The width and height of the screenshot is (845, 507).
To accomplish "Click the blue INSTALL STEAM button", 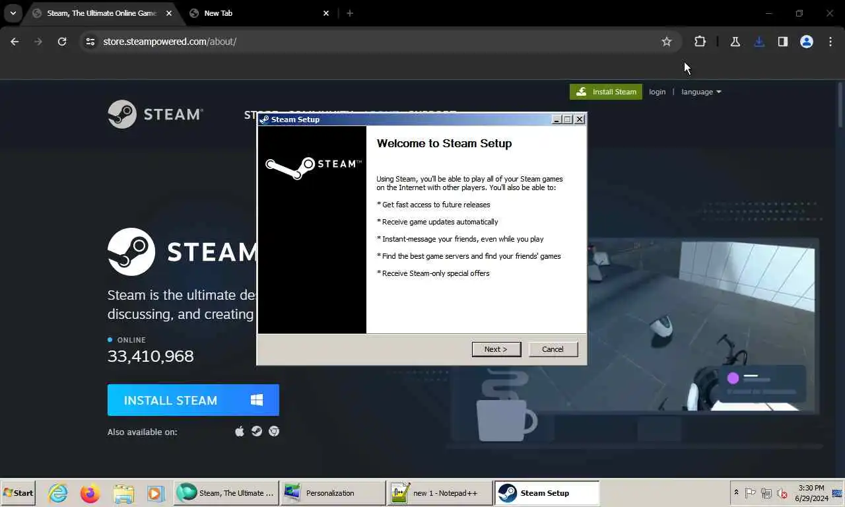I will 193,400.
